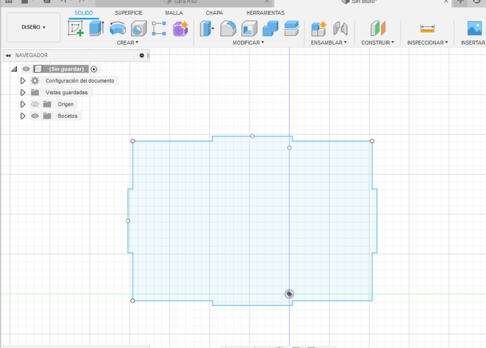This screenshot has height=348, width=486.
Task: Select the Combine tool
Action: point(270,29)
